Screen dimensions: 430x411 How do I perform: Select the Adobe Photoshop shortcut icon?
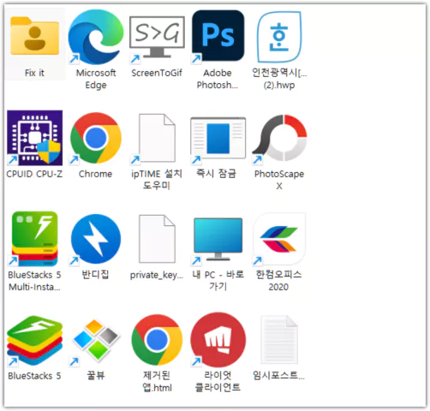point(218,36)
